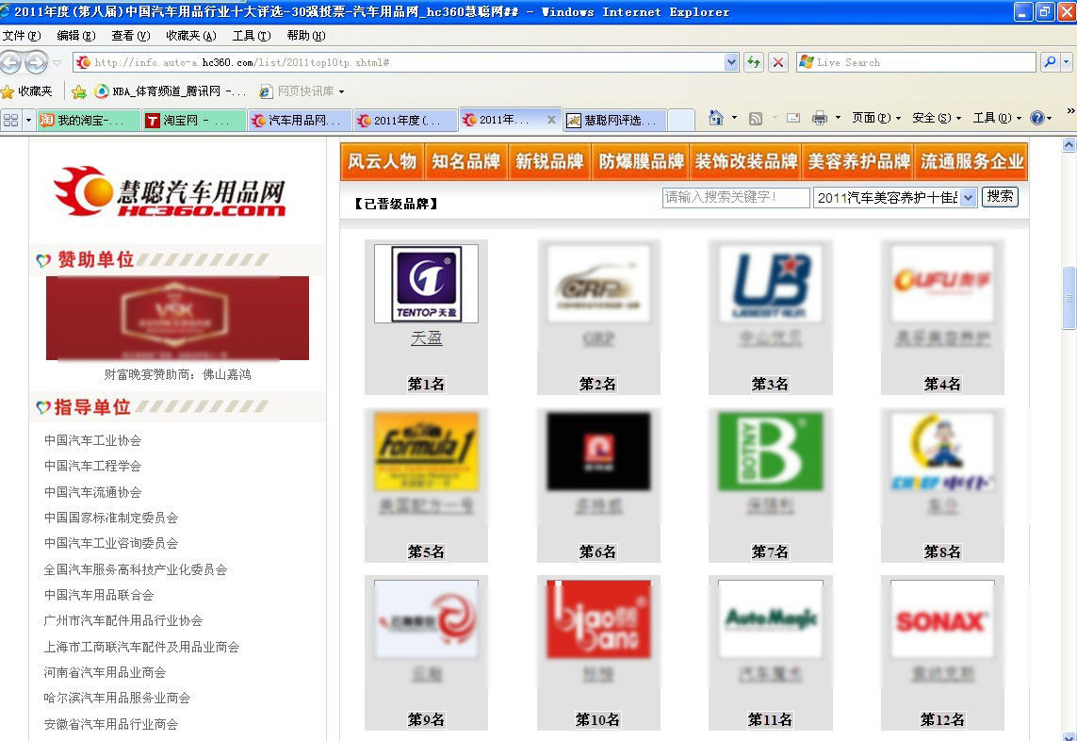This screenshot has width=1077, height=741.
Task: Open the 页面(P) dropdown menu
Action: point(876,118)
